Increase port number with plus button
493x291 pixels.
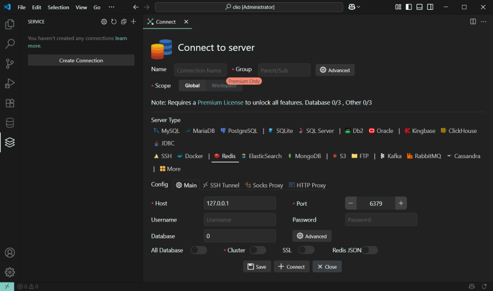(401, 203)
